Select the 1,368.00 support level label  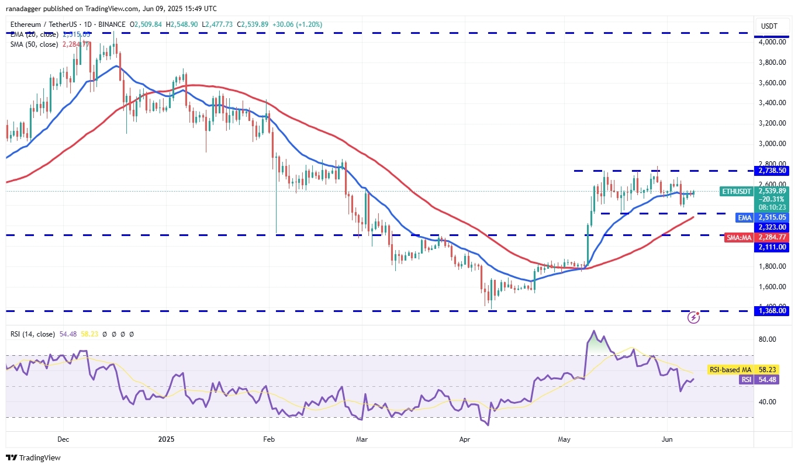772,311
